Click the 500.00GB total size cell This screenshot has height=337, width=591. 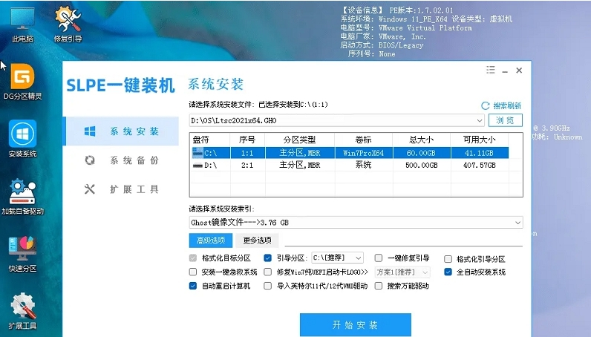point(422,165)
